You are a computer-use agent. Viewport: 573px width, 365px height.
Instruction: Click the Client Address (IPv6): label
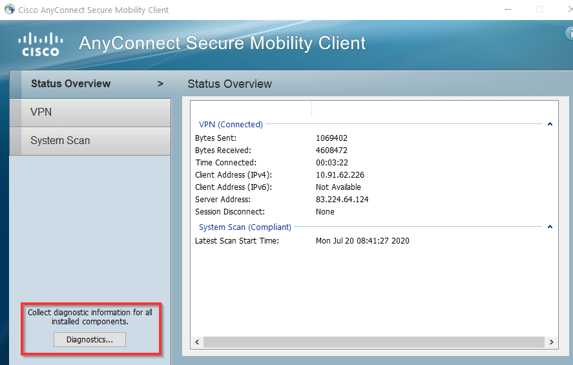[233, 187]
